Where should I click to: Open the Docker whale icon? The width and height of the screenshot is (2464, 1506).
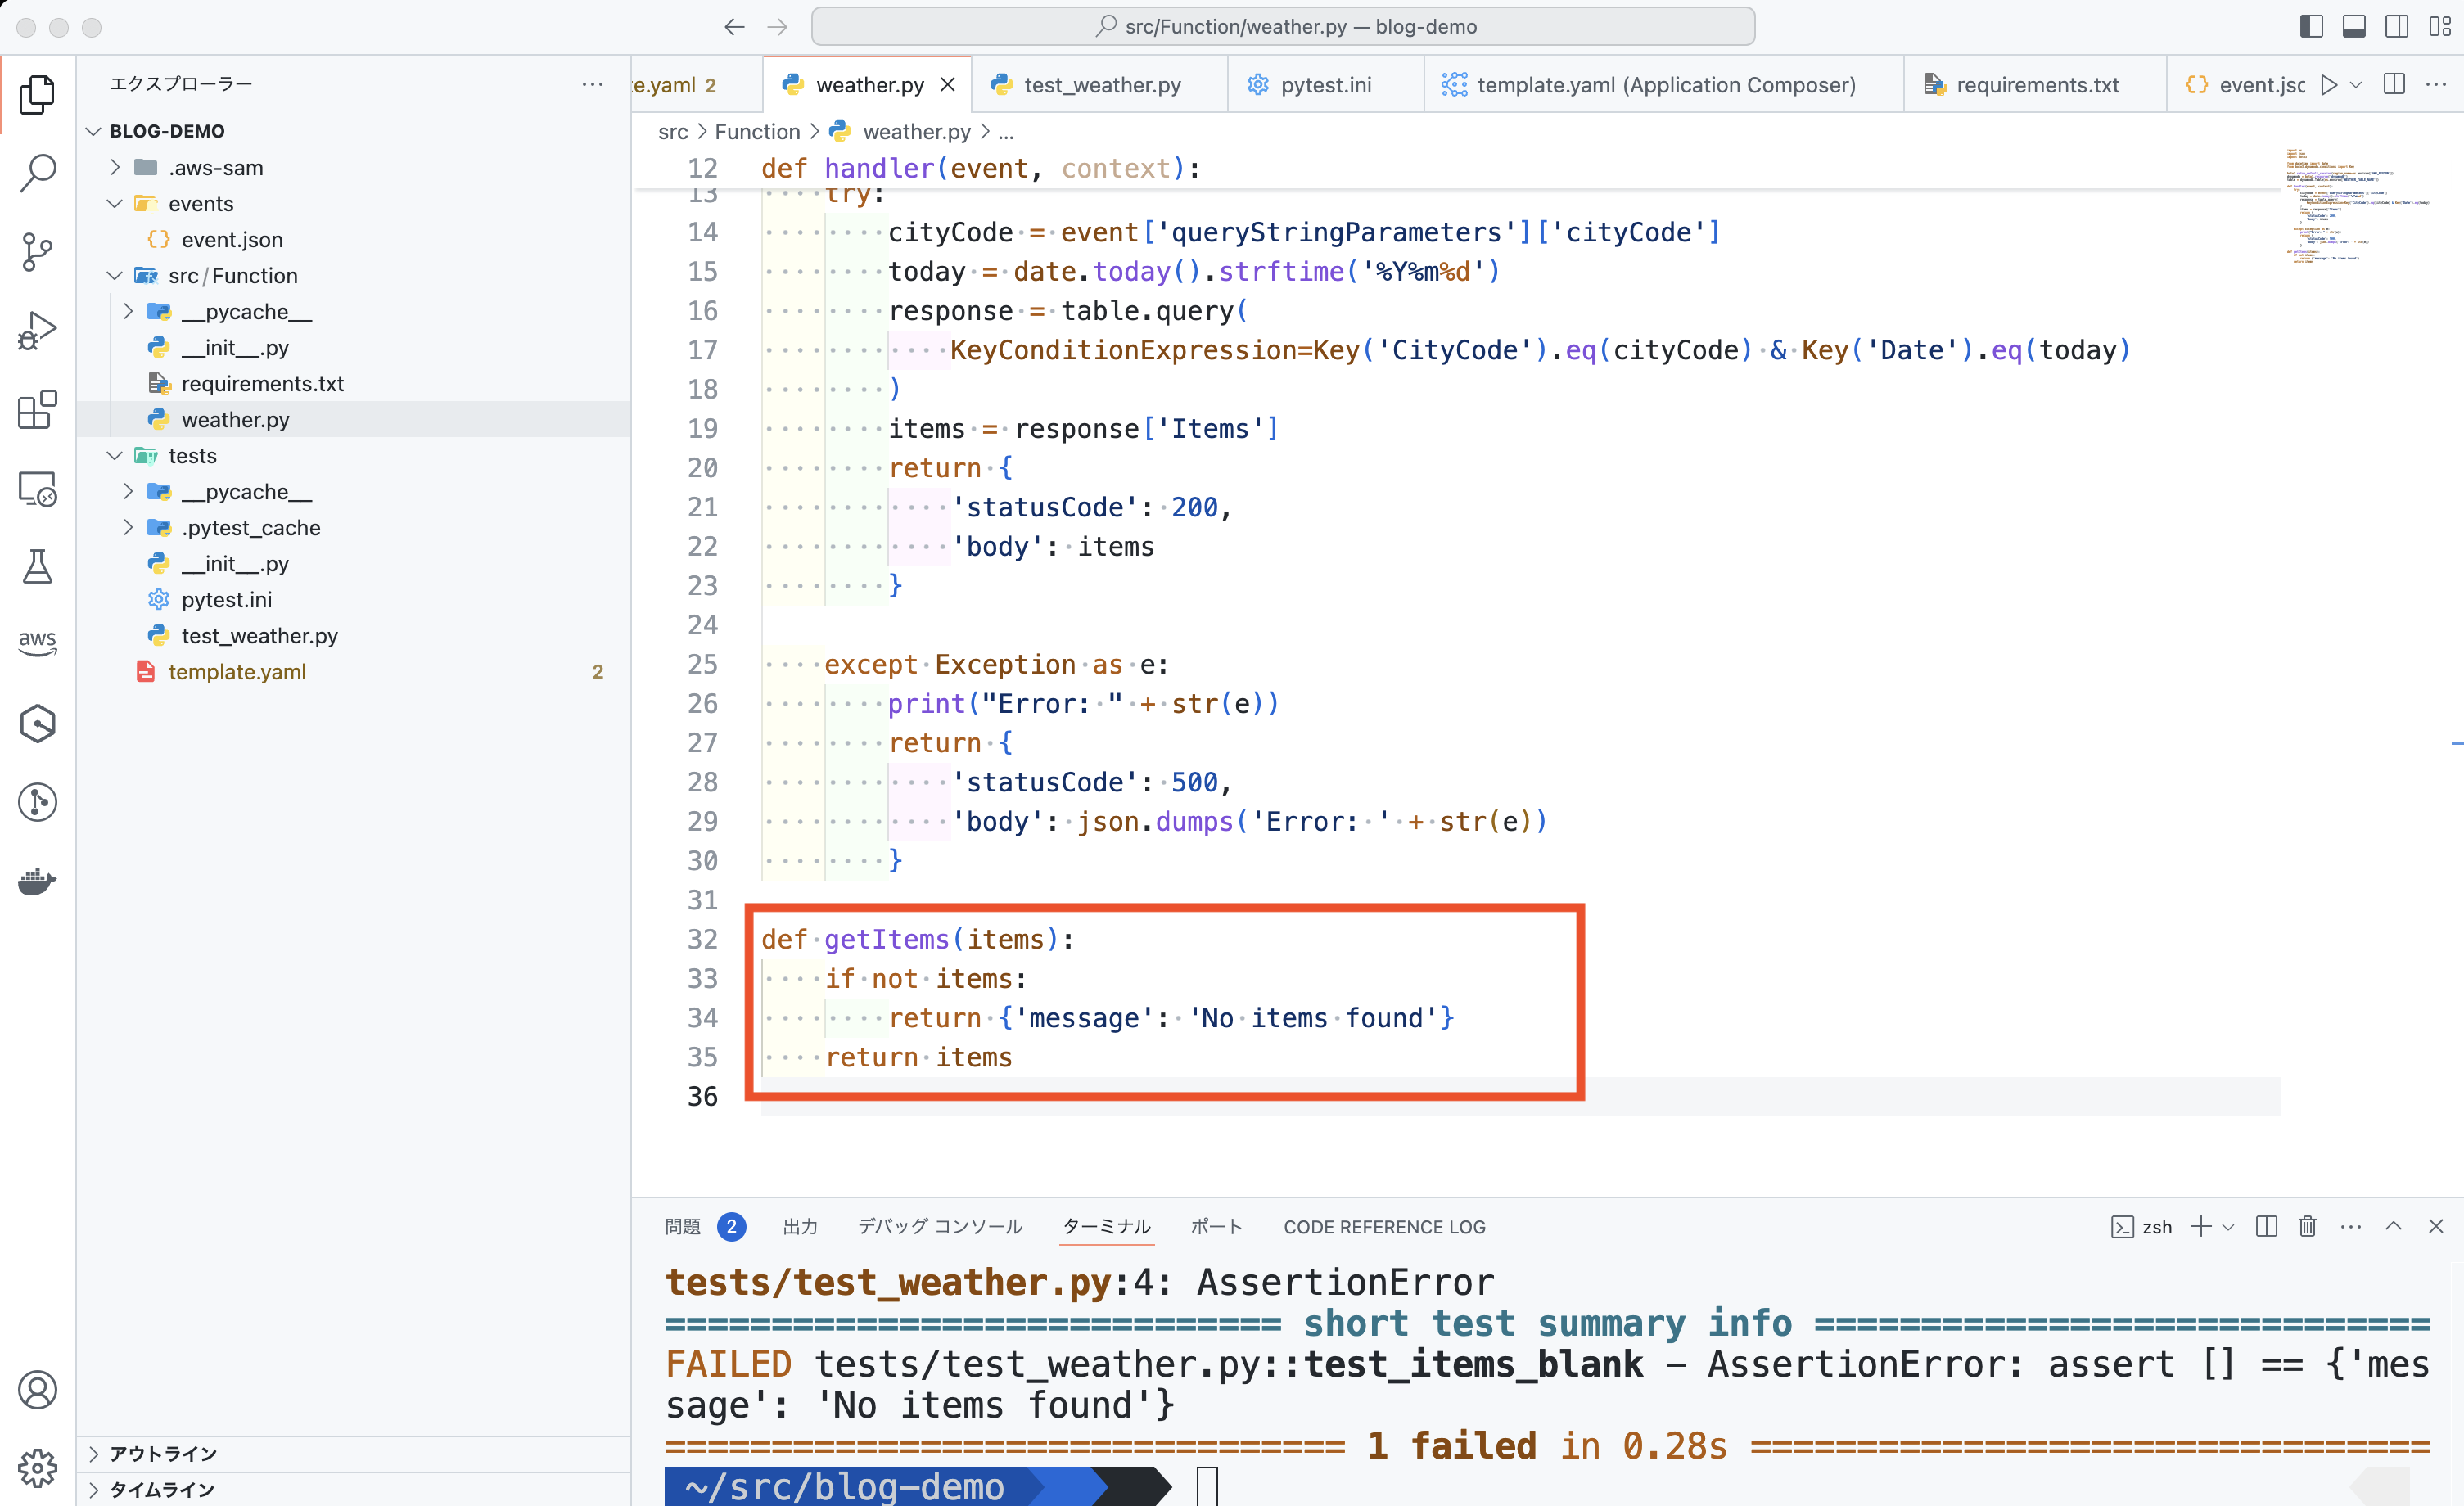[x=37, y=881]
